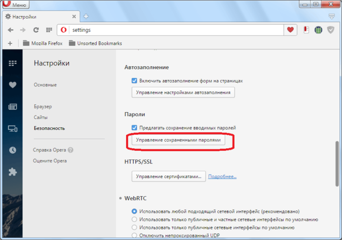Image resolution: width=342 pixels, height=240 pixels.
Task: Select только публичные сетевые интерфейсы radio
Action: pyautogui.click(x=134, y=227)
